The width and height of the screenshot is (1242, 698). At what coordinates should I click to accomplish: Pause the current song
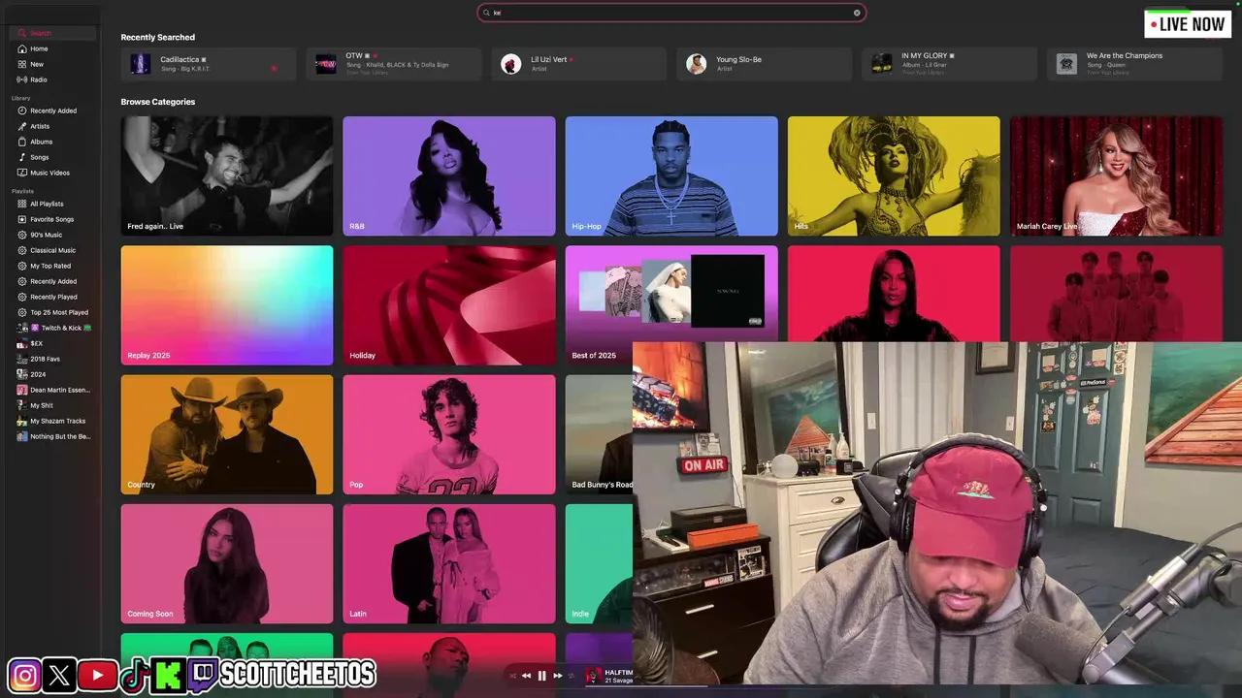coord(541,676)
